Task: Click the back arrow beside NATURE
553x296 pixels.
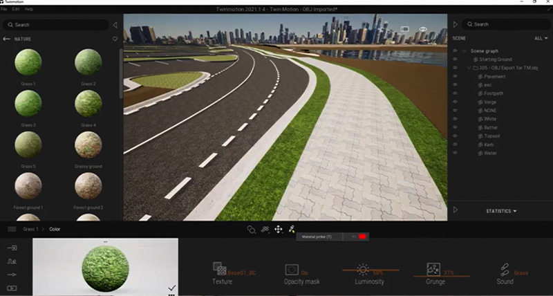Action: tap(7, 39)
